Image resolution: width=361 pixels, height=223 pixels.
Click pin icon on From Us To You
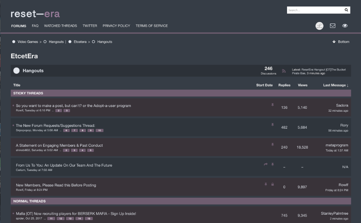point(272,164)
